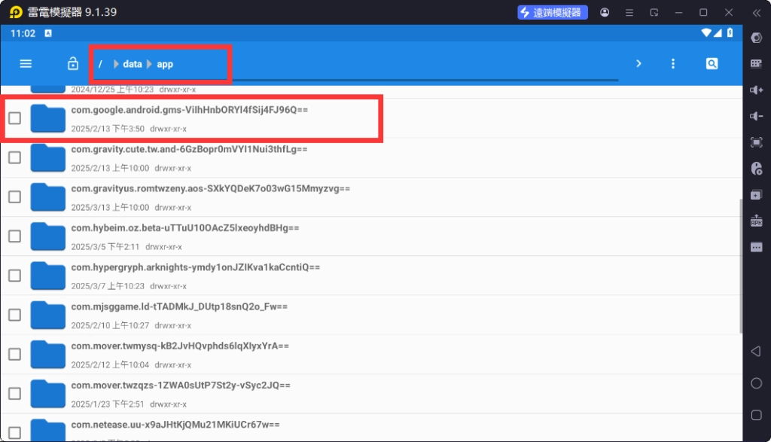This screenshot has width=771, height=442.
Task: Open the emulator title bar menu icon
Action: (629, 12)
